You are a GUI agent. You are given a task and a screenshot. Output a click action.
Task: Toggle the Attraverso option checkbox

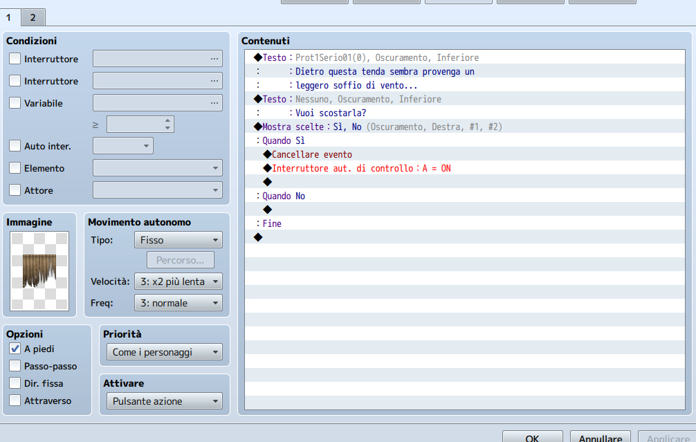pyautogui.click(x=15, y=400)
